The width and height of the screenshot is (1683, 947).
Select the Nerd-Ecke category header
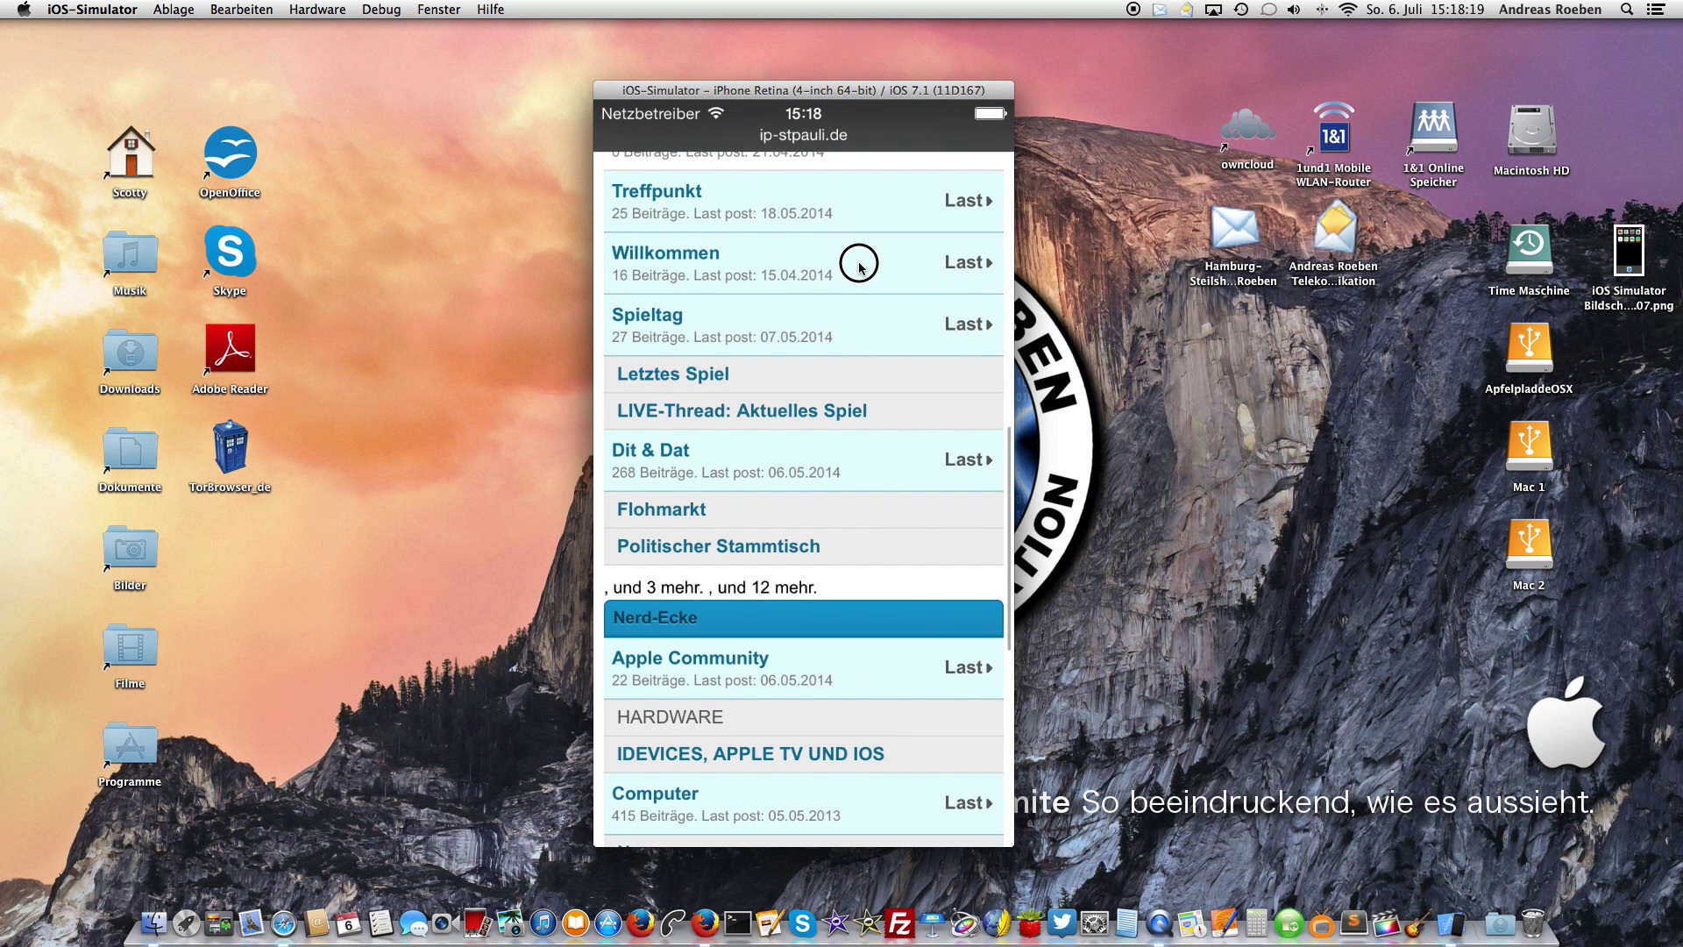click(803, 618)
